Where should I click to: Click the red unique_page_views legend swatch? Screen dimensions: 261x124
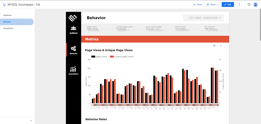tap(112, 56)
